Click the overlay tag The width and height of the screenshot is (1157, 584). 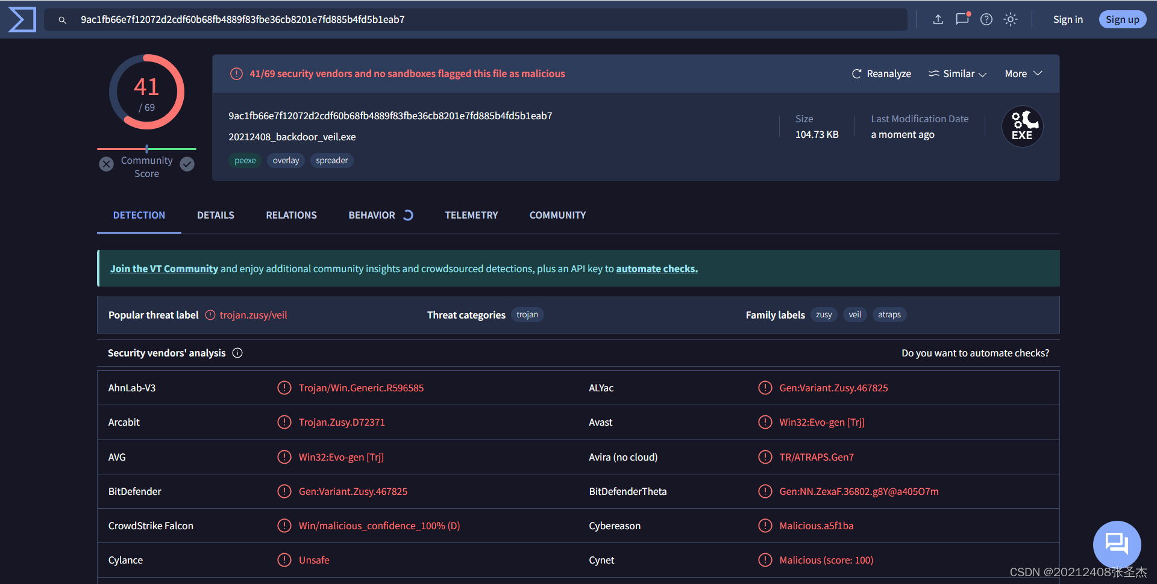[286, 160]
